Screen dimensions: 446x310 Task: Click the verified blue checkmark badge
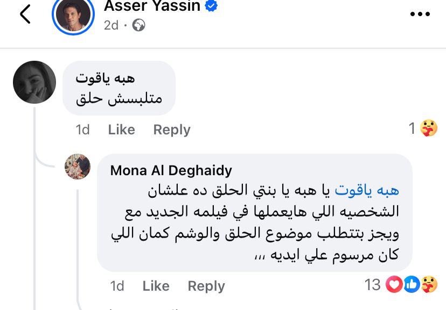[211, 7]
